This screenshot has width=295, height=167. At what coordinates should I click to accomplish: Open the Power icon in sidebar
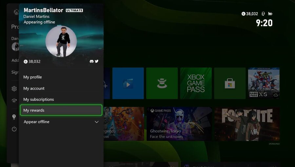point(14,129)
